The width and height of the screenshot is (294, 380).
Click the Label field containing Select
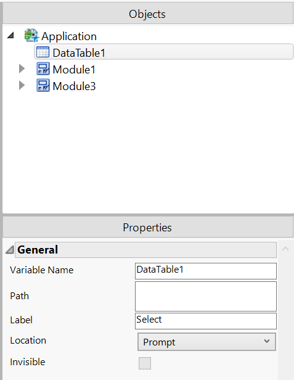pyautogui.click(x=206, y=321)
